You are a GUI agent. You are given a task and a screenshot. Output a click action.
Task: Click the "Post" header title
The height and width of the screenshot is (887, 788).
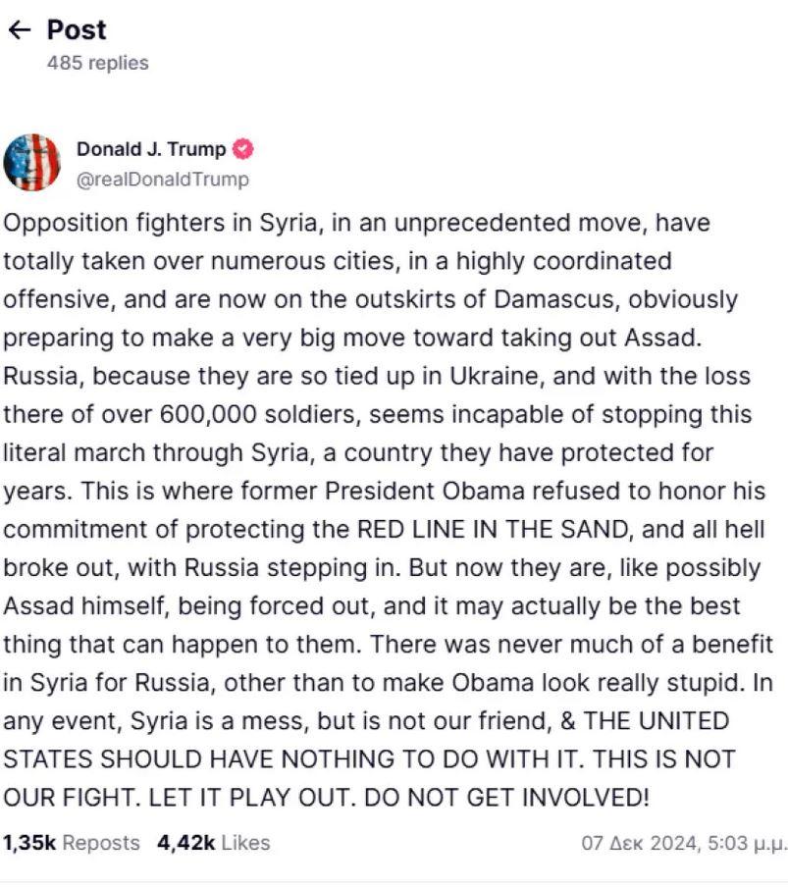click(77, 30)
